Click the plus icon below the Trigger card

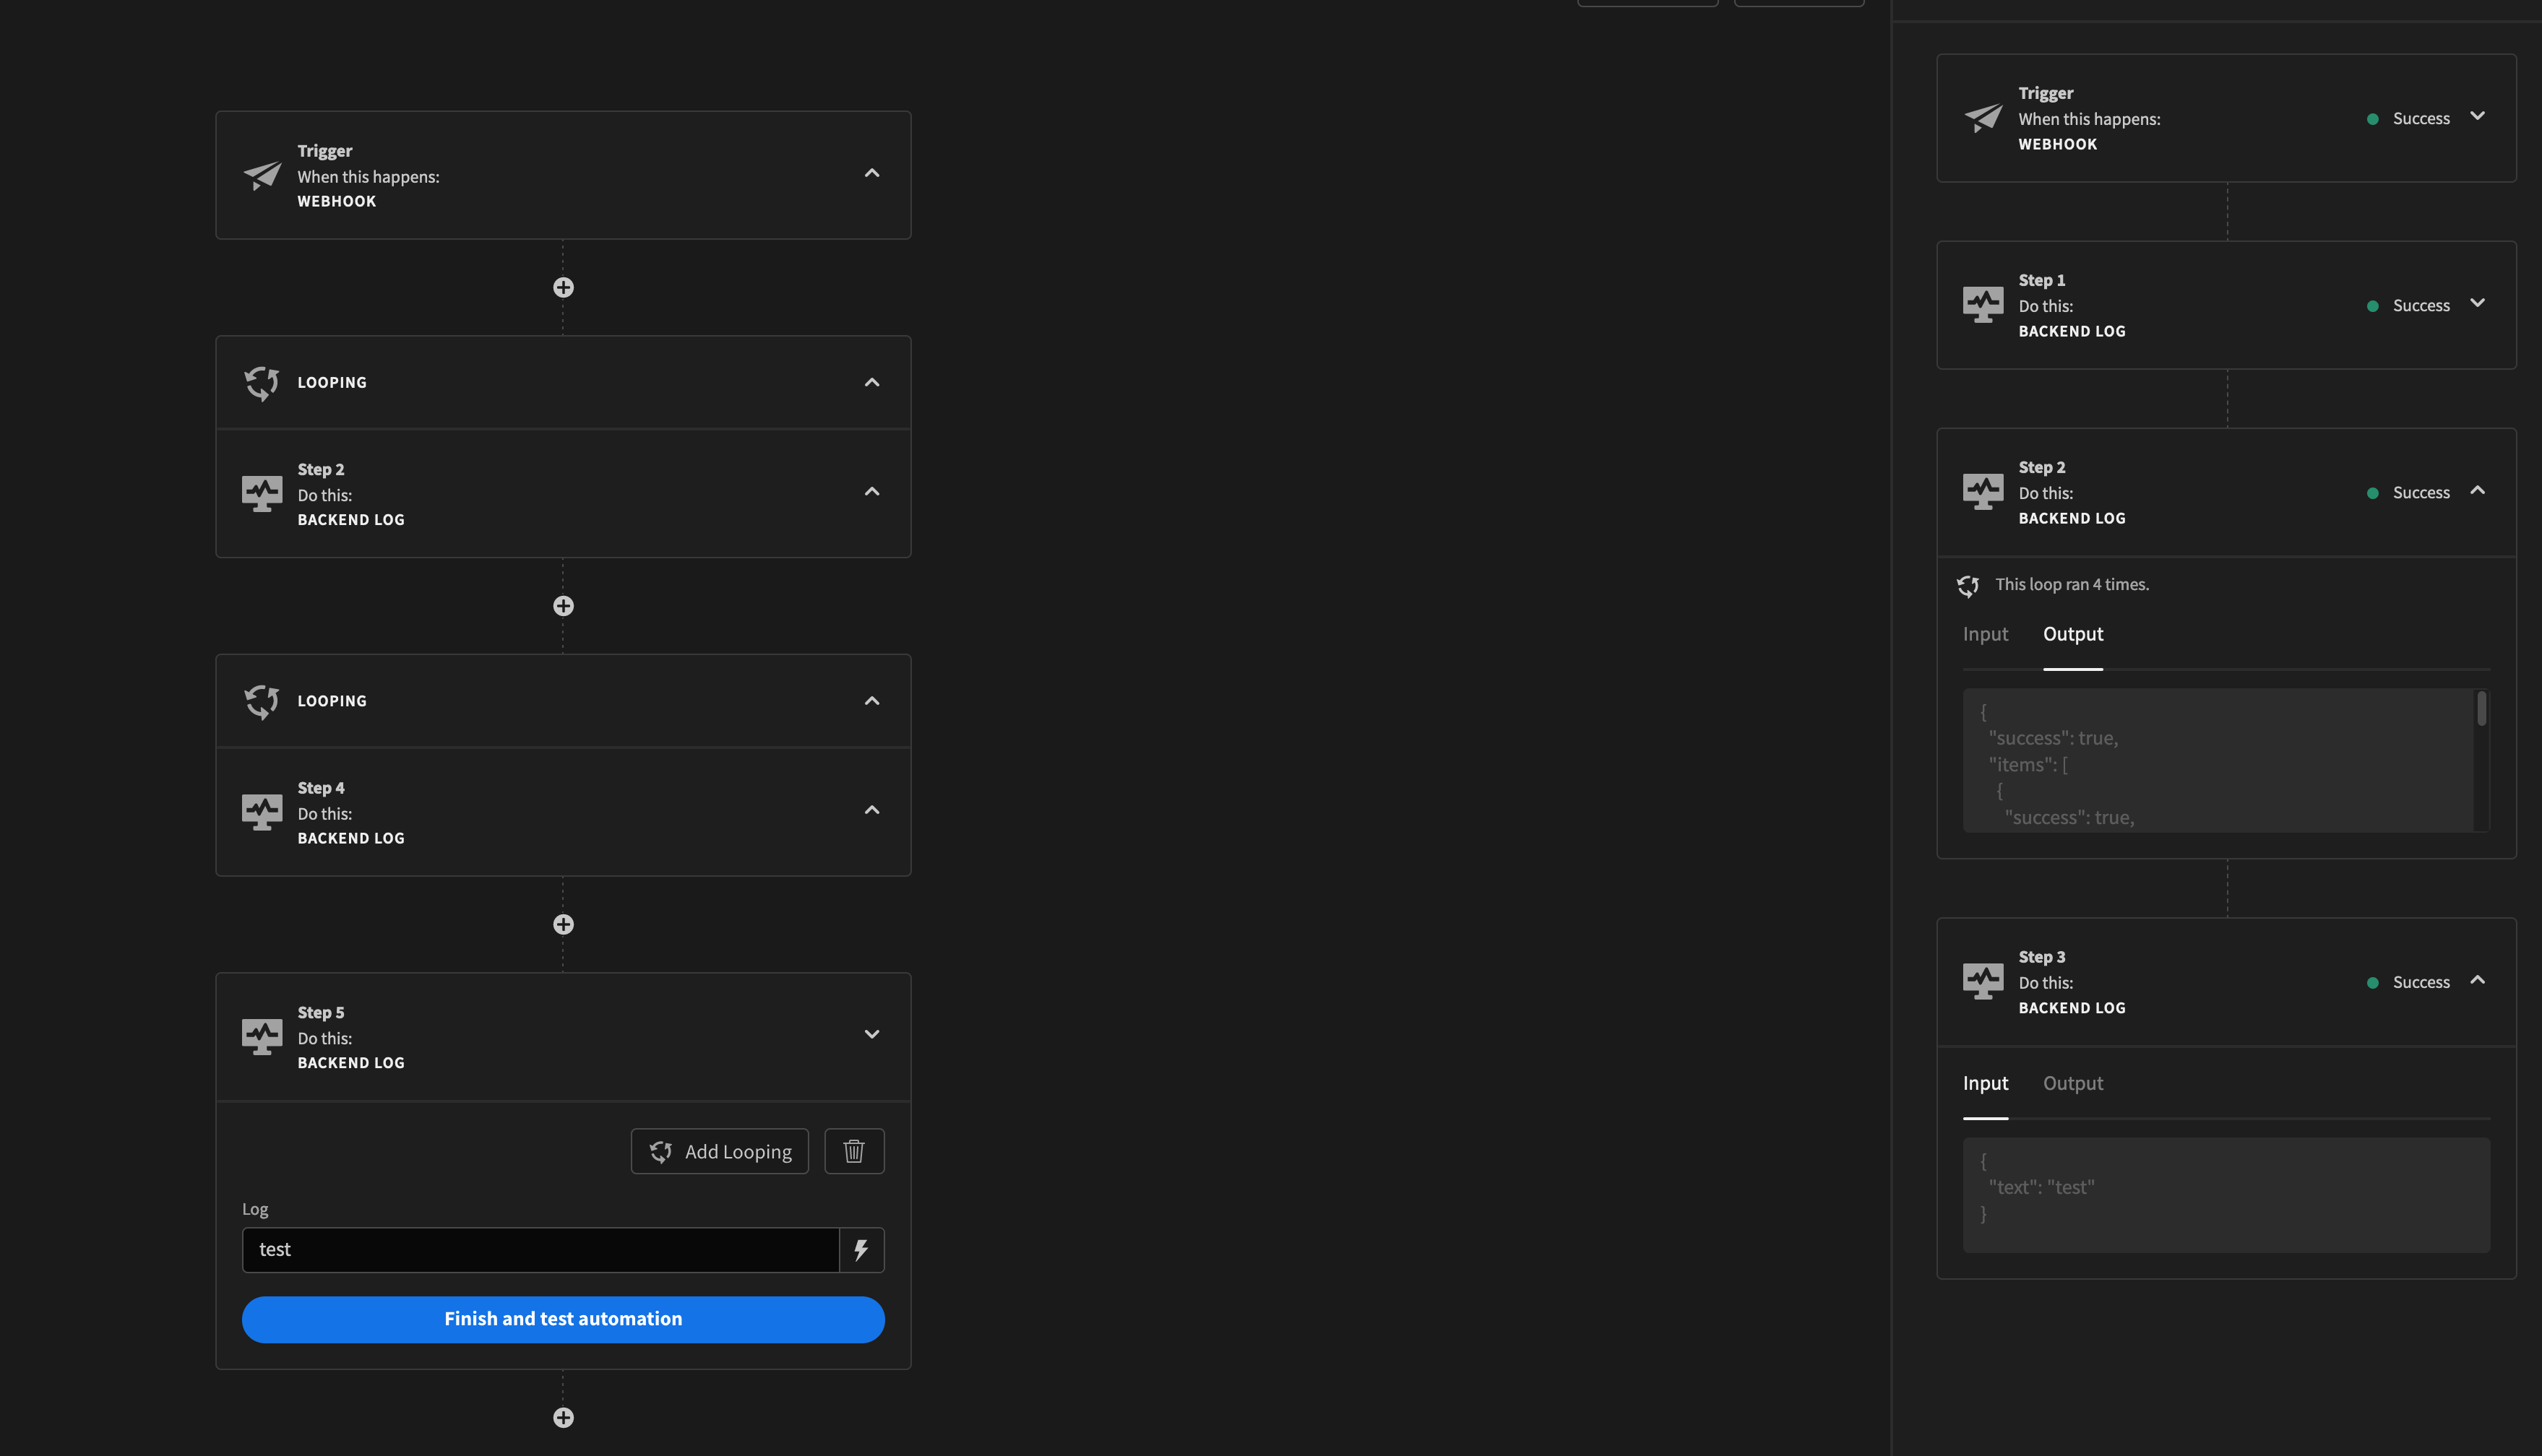(x=563, y=288)
